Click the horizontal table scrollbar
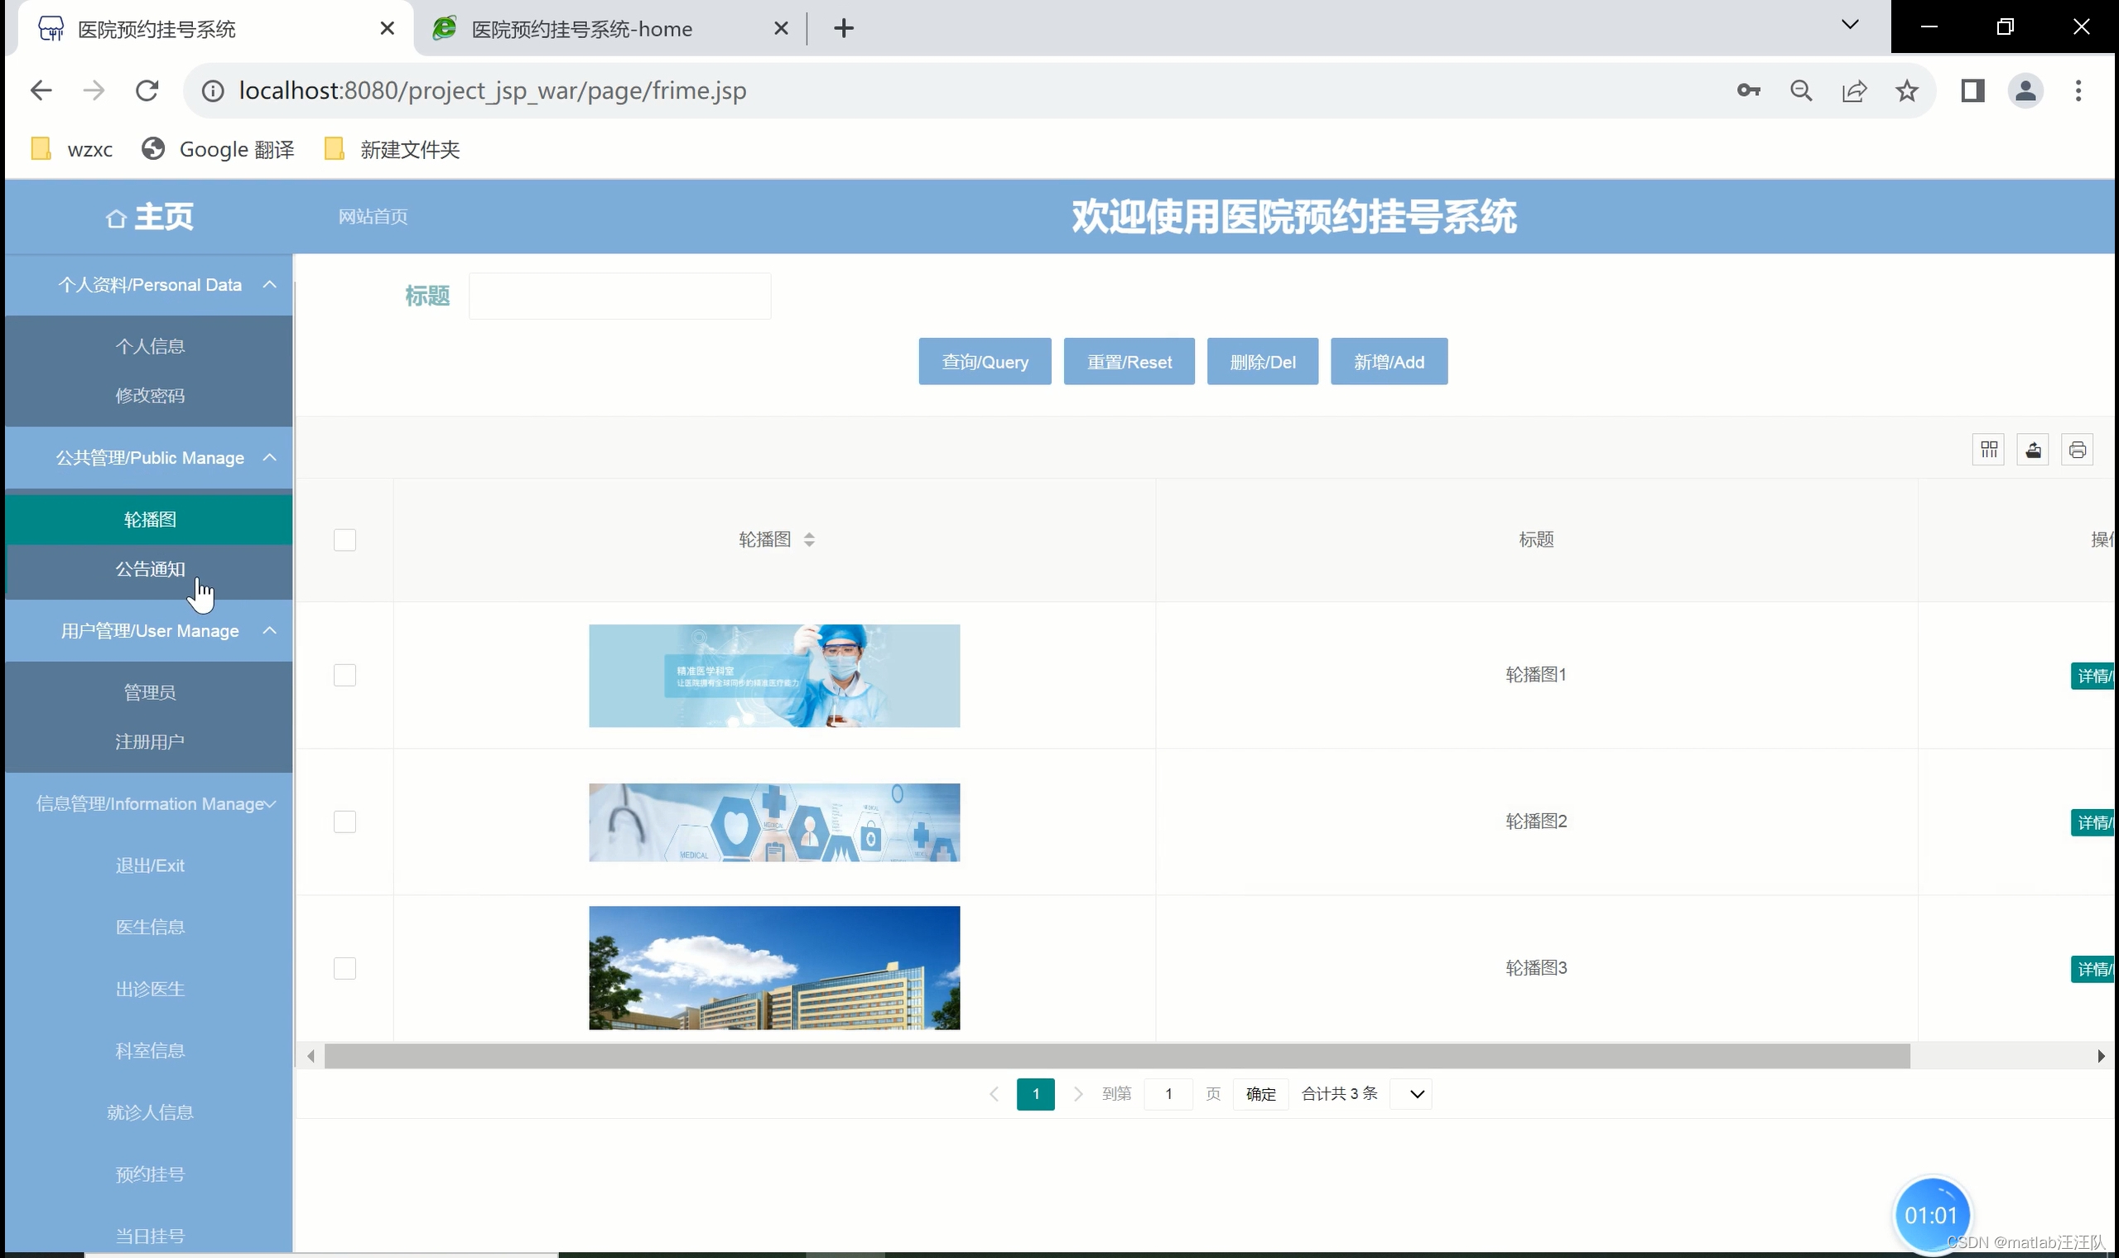Screen dimensions: 2119x1258 click(1117, 1056)
